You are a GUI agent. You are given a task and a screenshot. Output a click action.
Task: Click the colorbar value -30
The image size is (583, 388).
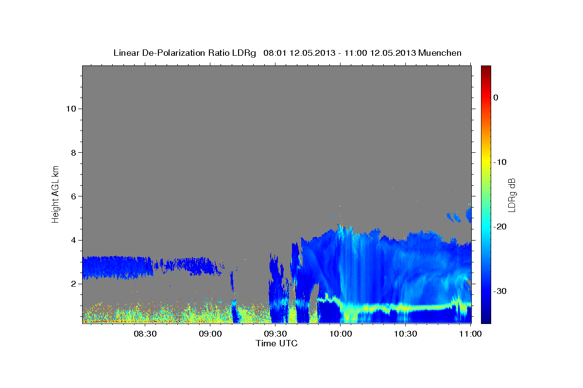click(x=499, y=291)
